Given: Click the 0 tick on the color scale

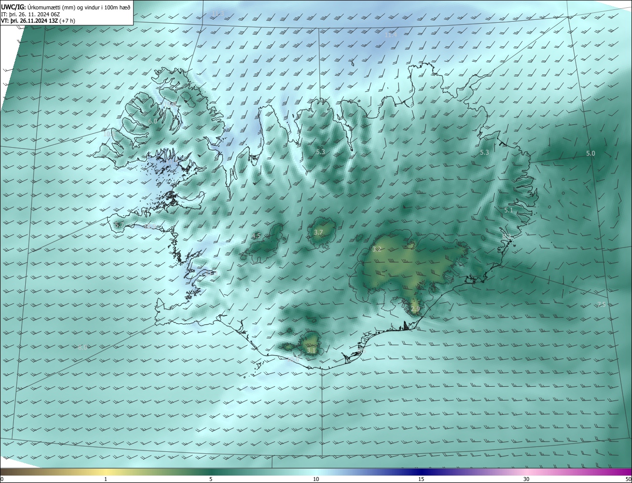Looking at the screenshot, I should coord(2,479).
